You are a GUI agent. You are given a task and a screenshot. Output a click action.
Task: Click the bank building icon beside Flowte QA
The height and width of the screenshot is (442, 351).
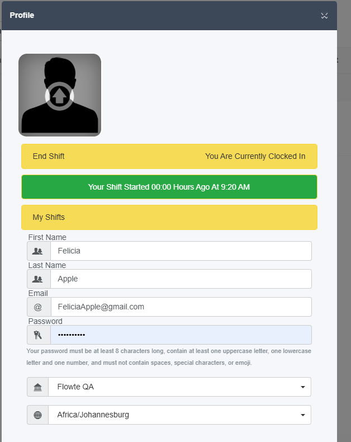[38, 387]
